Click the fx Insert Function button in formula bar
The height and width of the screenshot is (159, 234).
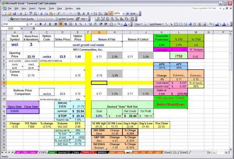click(34, 28)
